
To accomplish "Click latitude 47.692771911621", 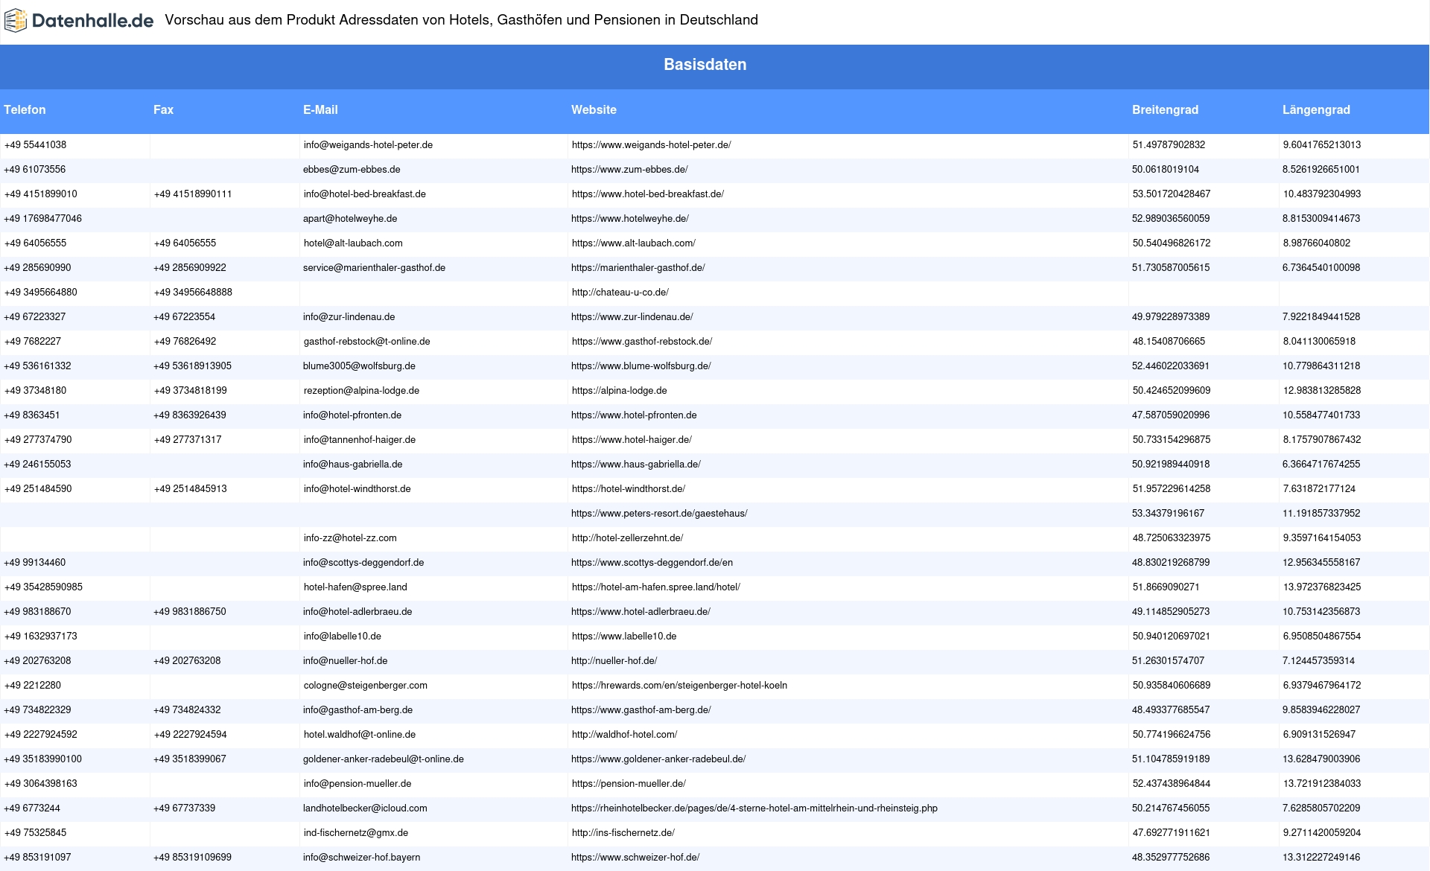I will 1172,833.
